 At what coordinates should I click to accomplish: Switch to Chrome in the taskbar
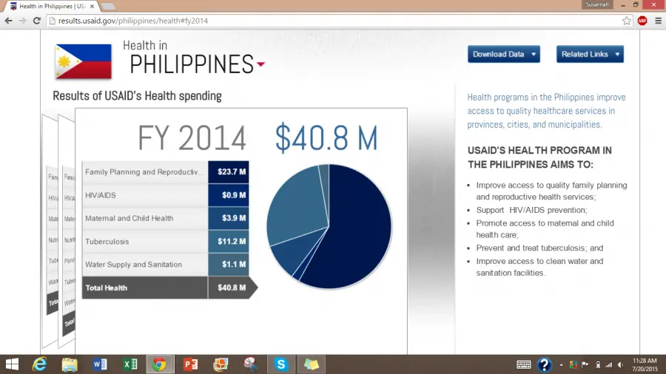click(160, 364)
